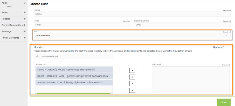
Task: Click the green horizontal scrollbar in Unselected list
Action: 73,93
